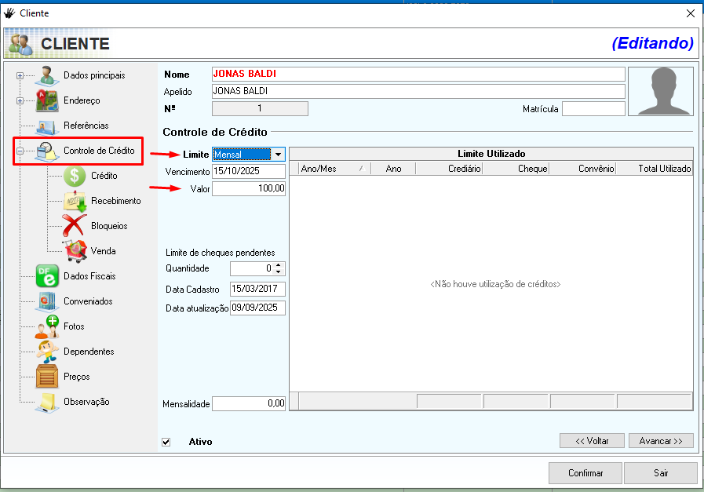Expand the Dados principais tree node

20,76
